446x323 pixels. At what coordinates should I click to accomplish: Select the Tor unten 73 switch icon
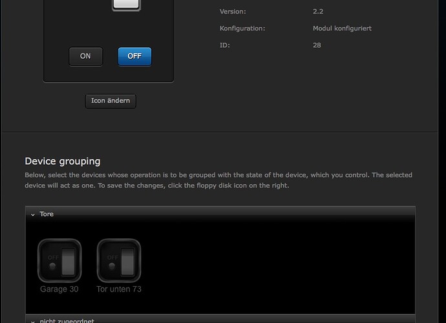[x=119, y=260]
